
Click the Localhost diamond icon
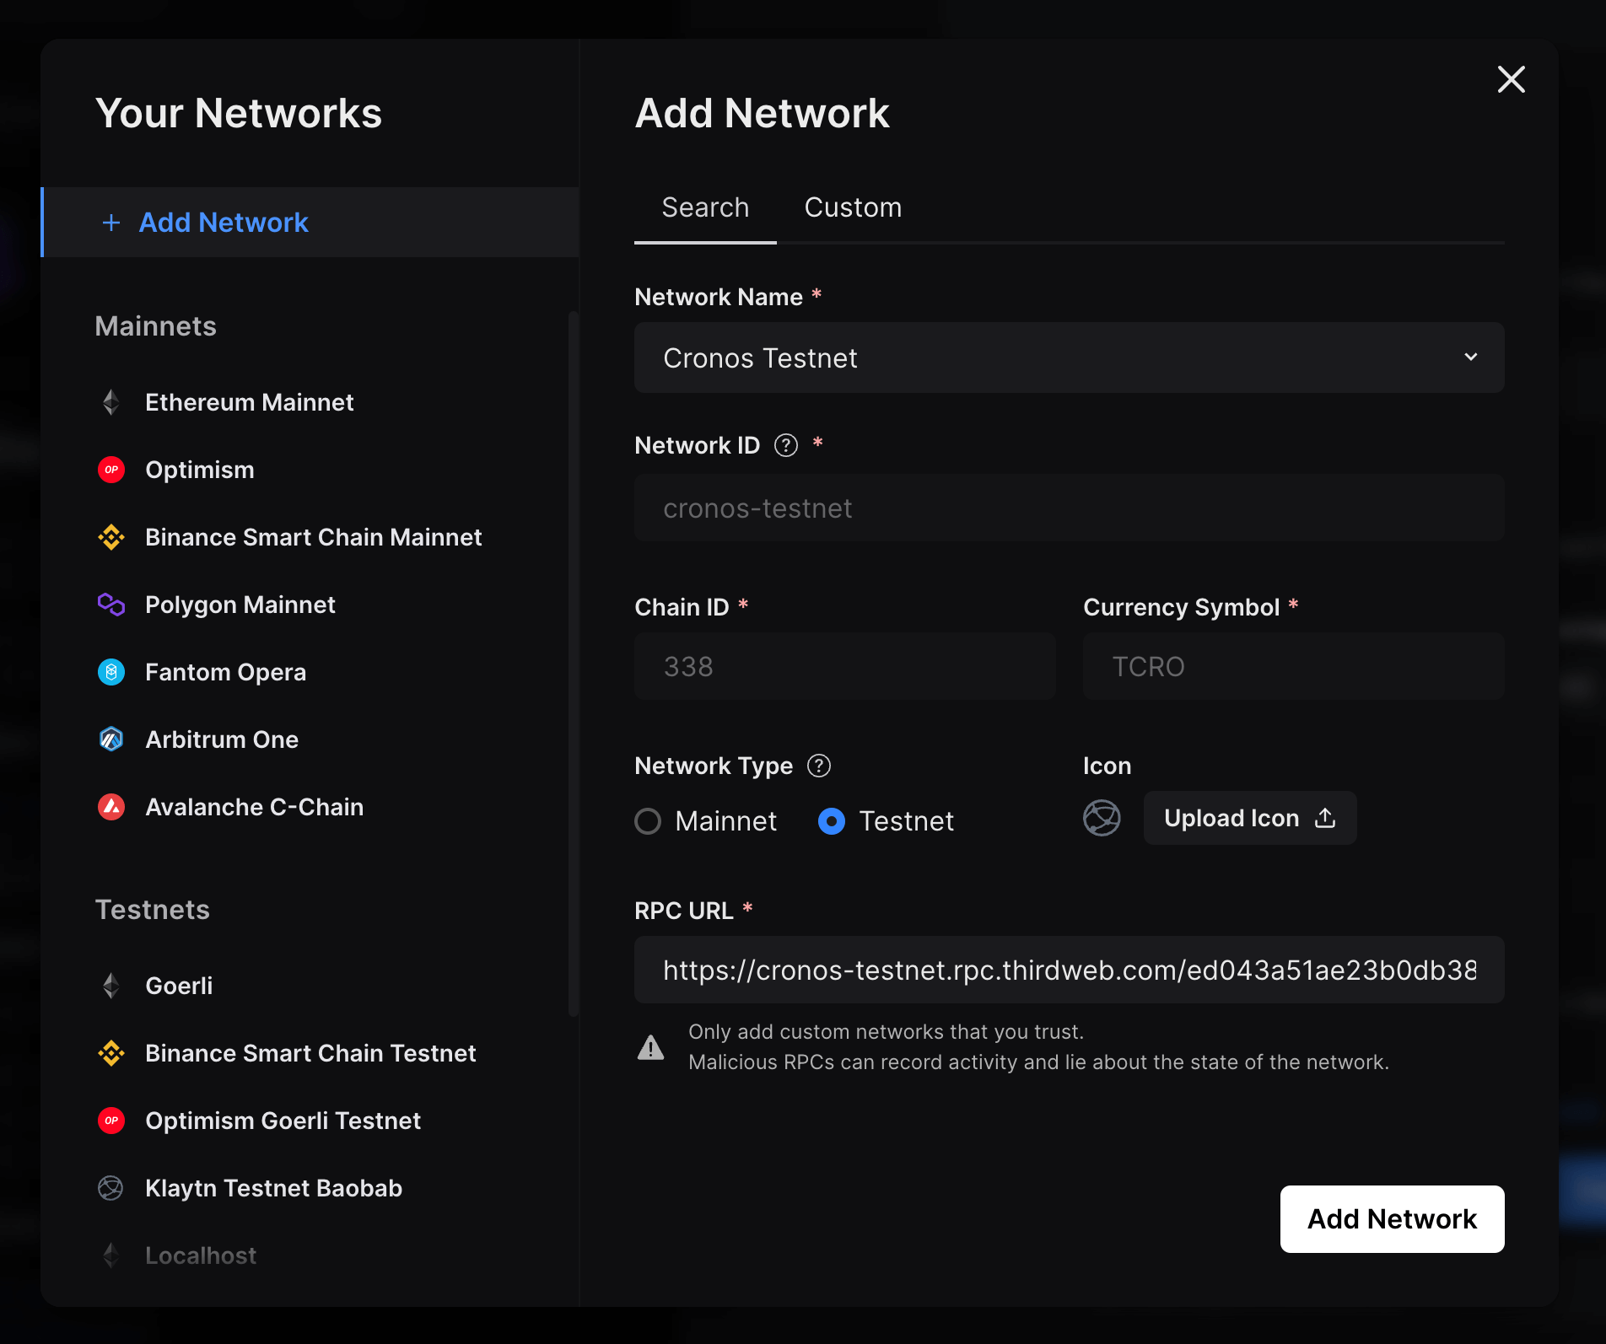111,1255
